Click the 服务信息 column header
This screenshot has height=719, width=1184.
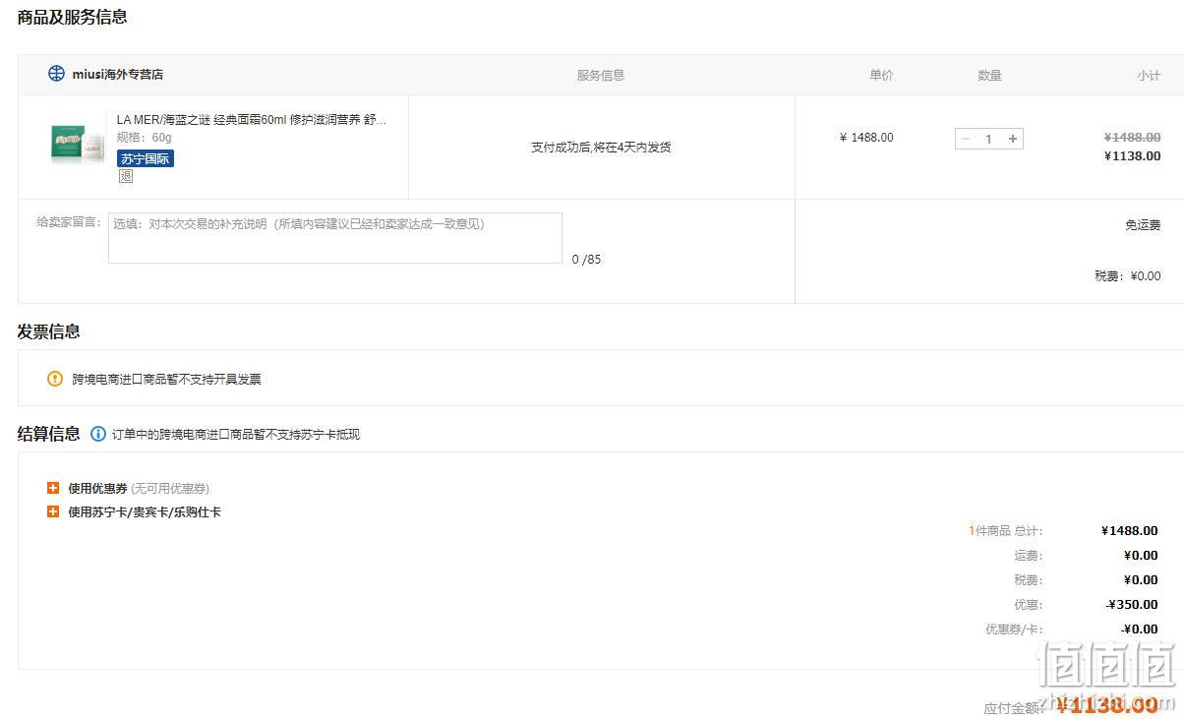click(601, 76)
